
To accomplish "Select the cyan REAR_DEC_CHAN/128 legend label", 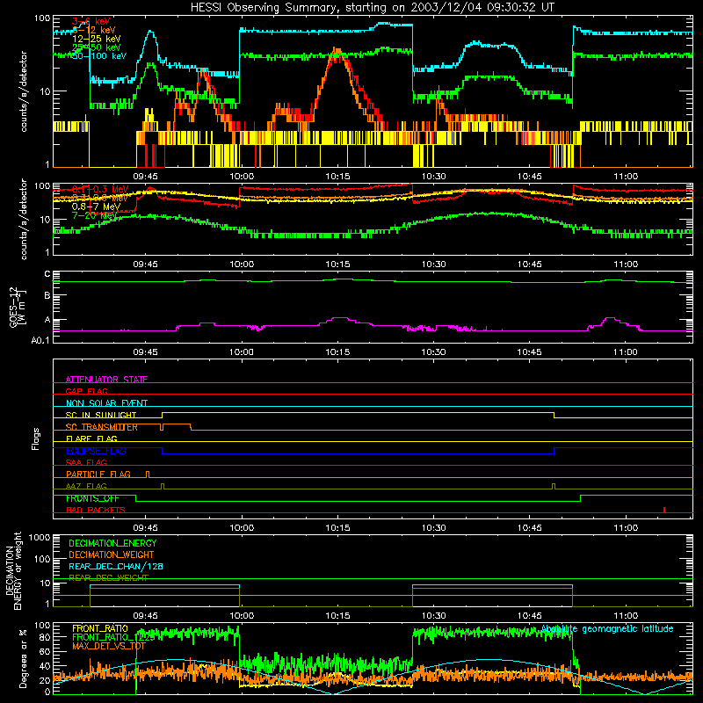I will 116,566.
